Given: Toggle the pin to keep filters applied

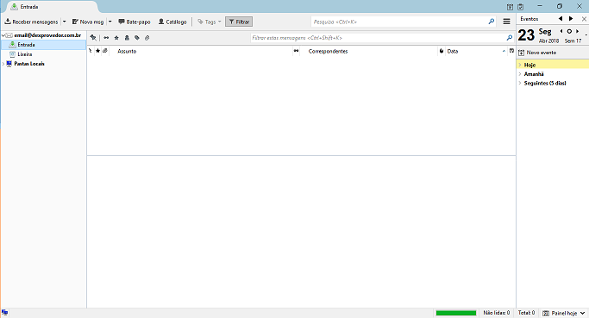Looking at the screenshot, I should tap(93, 38).
